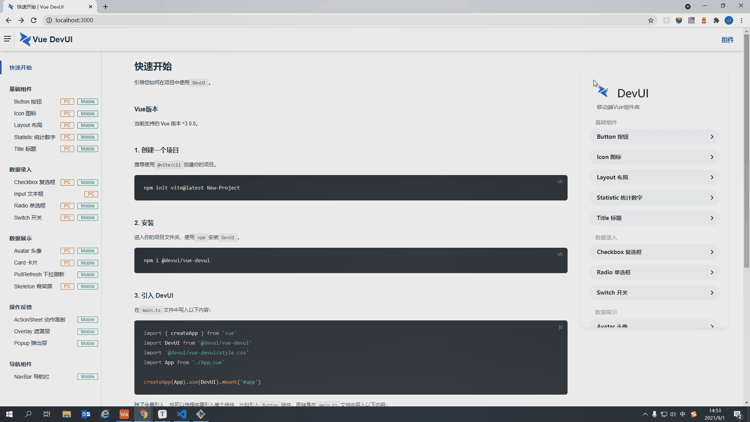
Task: Go to the NavBar 导航栏 sidebar link
Action: pos(32,377)
